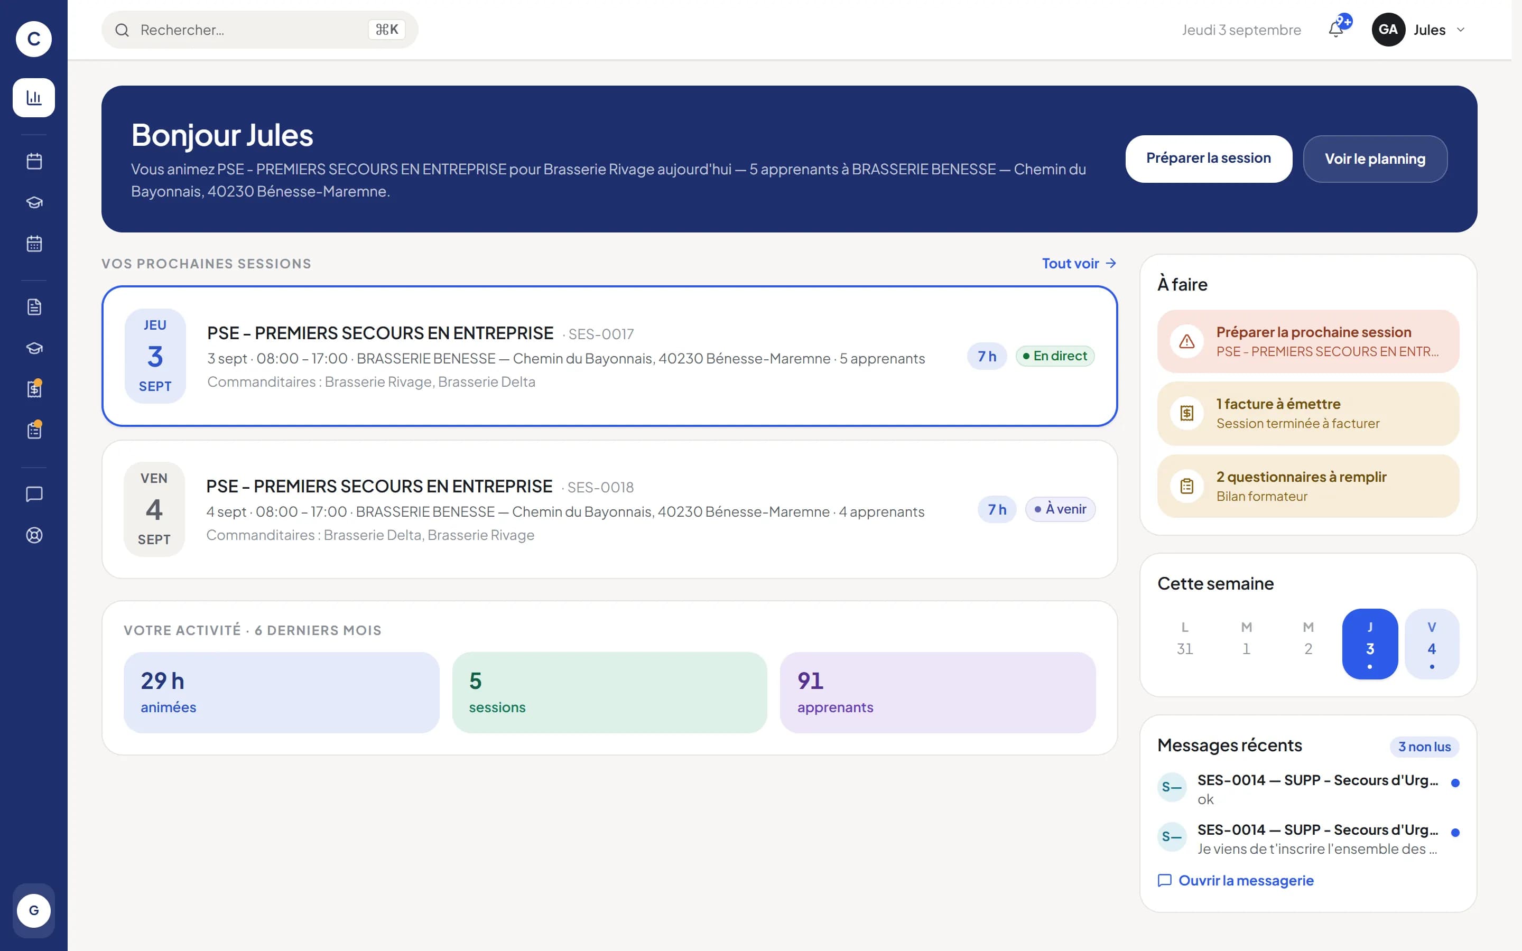Click the Préparer la session button
Screen dimensions: 1522x951
pos(1208,158)
